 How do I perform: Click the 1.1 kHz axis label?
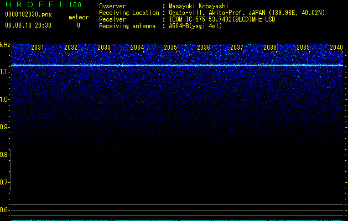coord(4,72)
